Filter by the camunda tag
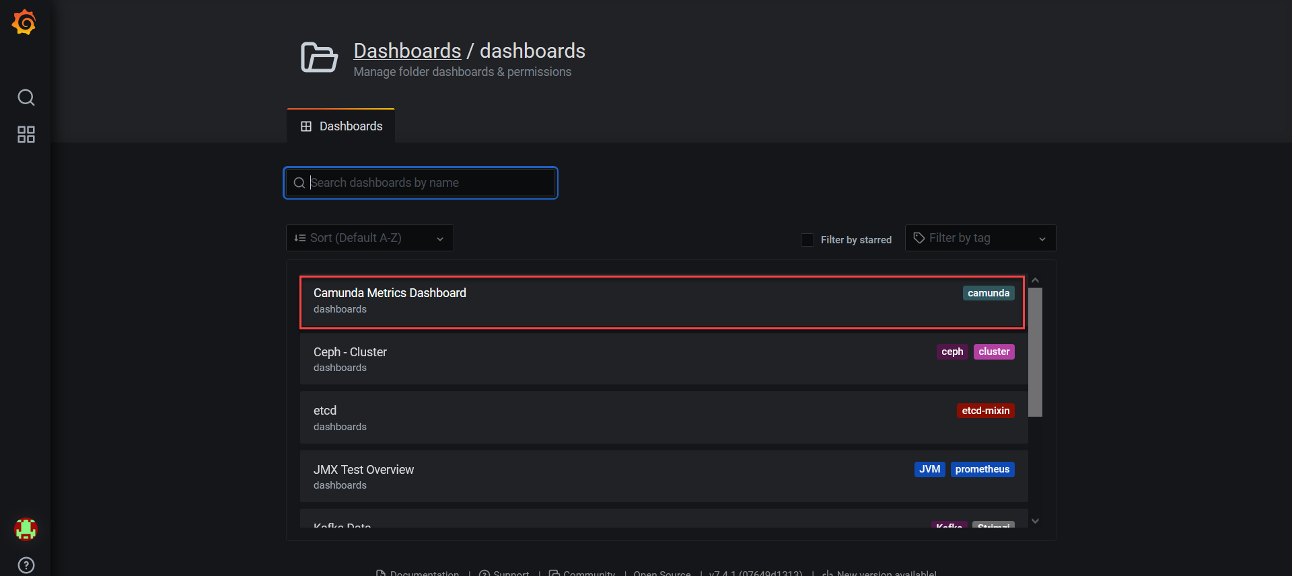This screenshot has height=576, width=1292. 989,293
